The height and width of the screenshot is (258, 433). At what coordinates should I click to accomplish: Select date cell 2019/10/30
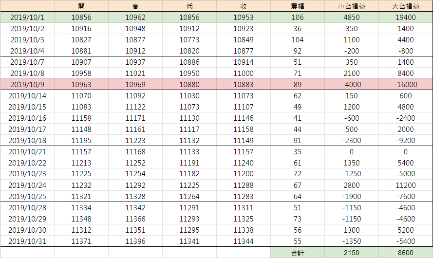pyautogui.click(x=27, y=230)
